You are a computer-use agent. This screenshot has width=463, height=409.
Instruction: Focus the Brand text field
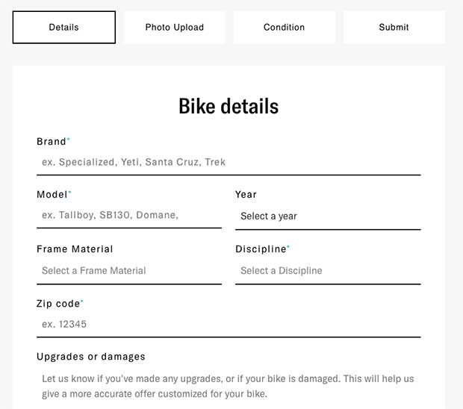point(229,162)
